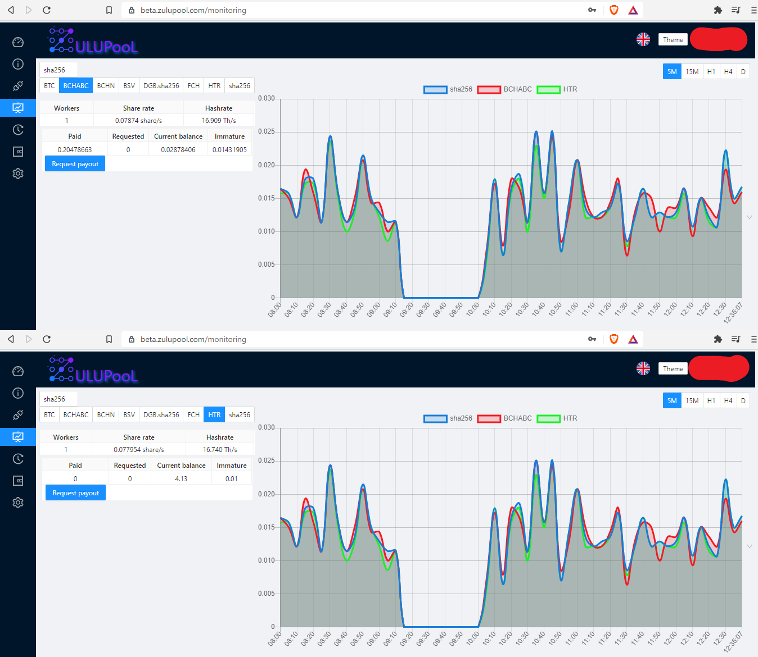This screenshot has height=657, width=758.
Task: Select BCHN tab in top window
Action: [x=106, y=86]
